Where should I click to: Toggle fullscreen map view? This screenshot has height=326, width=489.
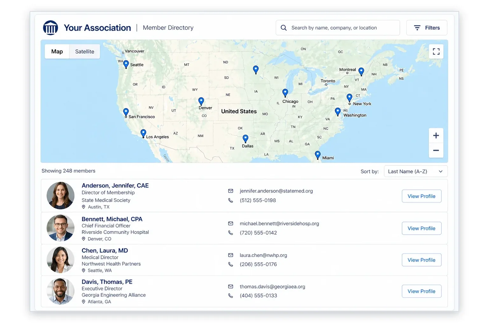(x=436, y=52)
